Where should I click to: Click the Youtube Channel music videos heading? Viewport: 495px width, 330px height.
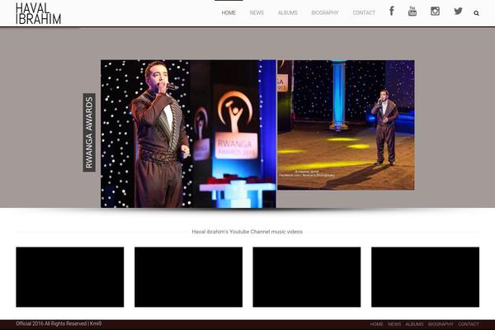point(247,232)
